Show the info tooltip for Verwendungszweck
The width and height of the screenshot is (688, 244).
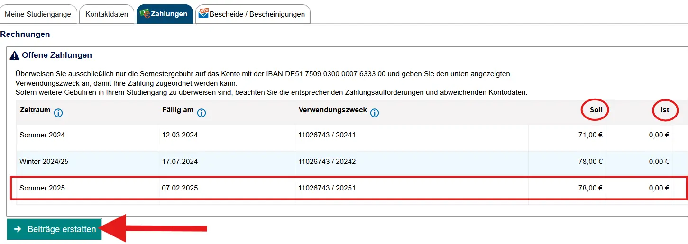375,113
